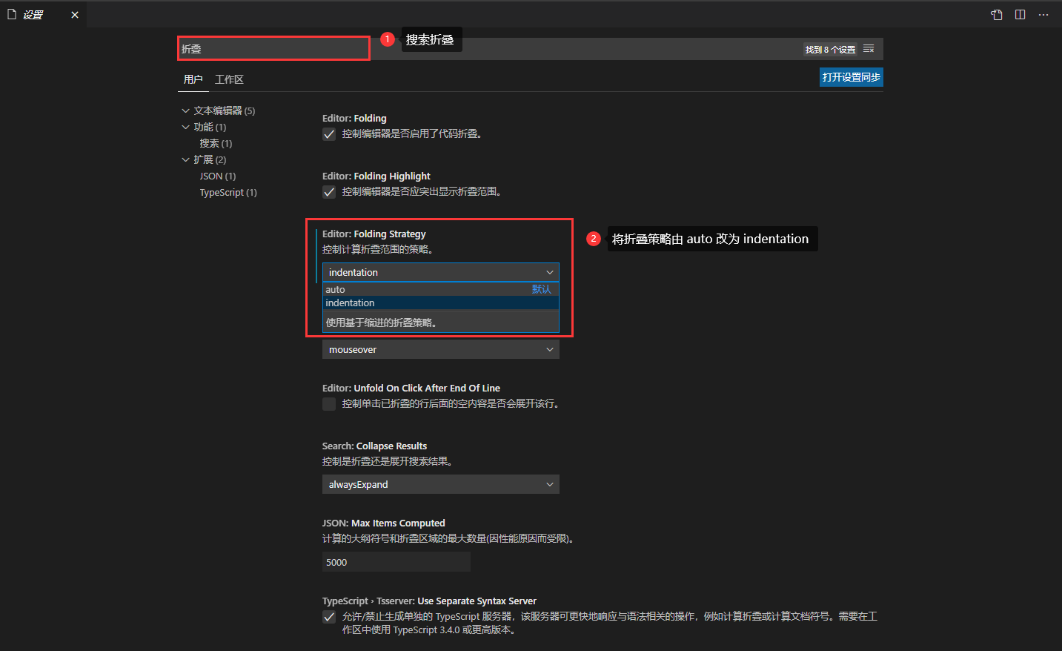The width and height of the screenshot is (1062, 651).
Task: Open More Actions ellipsis menu
Action: coord(1043,15)
